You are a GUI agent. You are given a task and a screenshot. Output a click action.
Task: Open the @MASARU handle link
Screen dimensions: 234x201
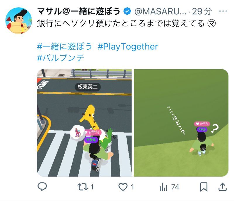(160, 11)
